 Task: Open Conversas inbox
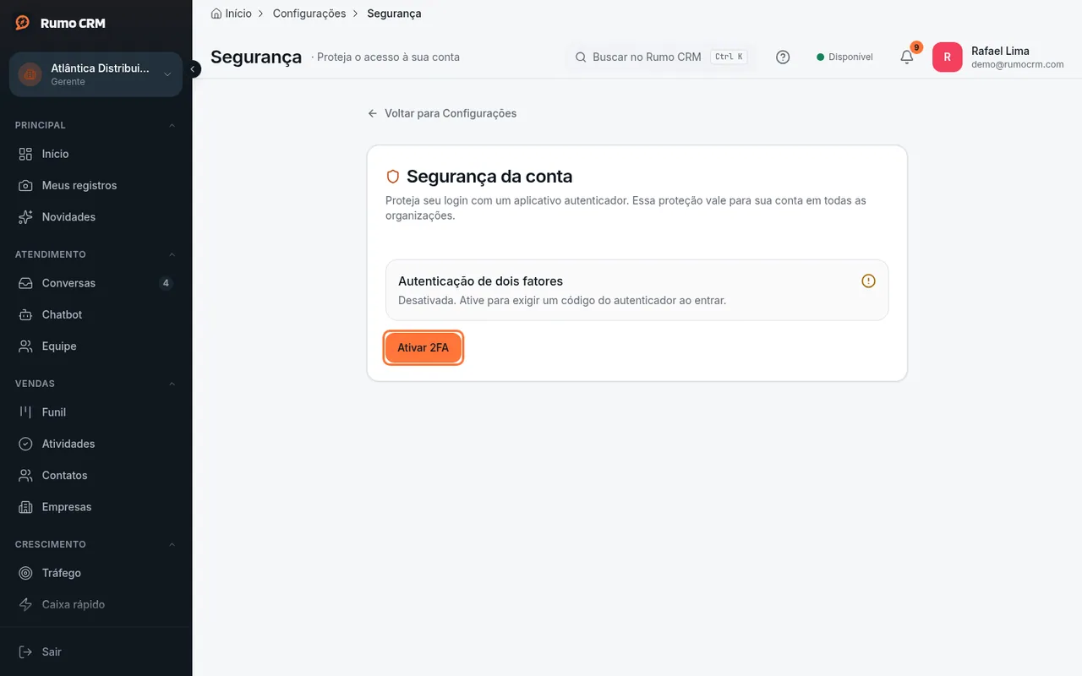tap(96, 283)
